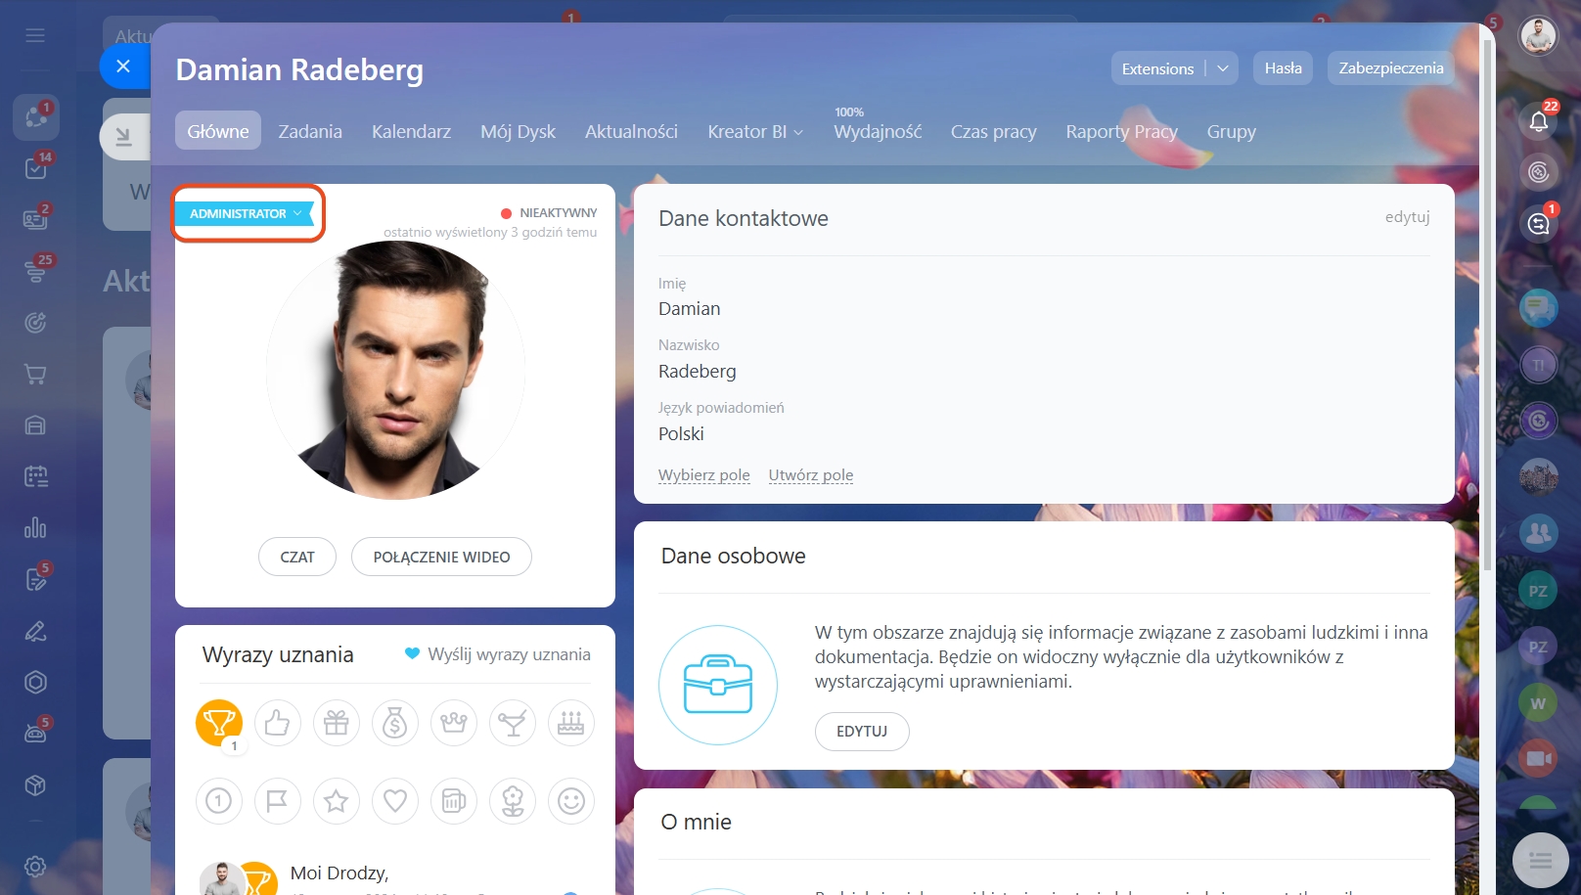Select the trophy cup appreciation icon
1581x895 pixels.
click(x=219, y=723)
